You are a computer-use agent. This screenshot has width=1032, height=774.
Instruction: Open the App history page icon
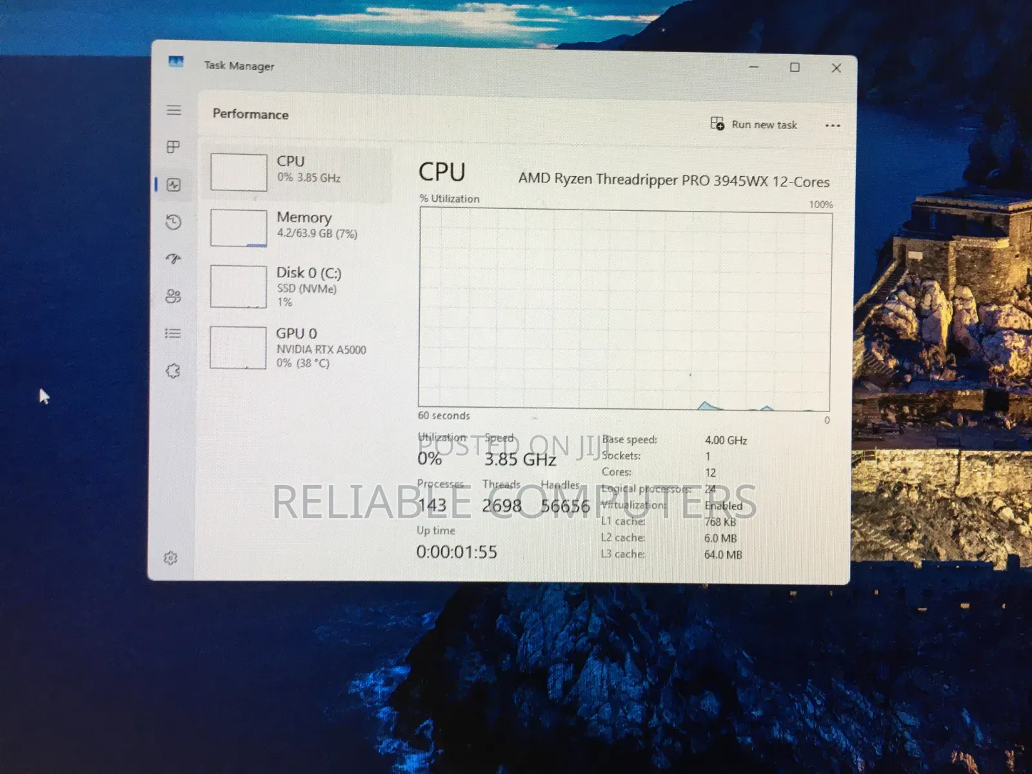[x=173, y=223]
